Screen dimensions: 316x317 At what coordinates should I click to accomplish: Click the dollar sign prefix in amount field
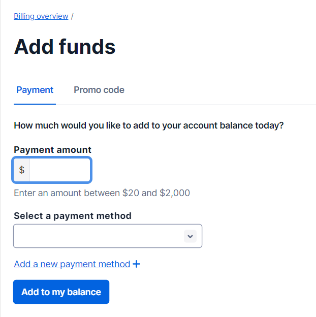[22, 170]
